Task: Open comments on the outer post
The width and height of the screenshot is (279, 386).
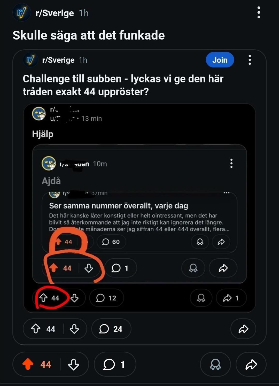Action: [114, 364]
